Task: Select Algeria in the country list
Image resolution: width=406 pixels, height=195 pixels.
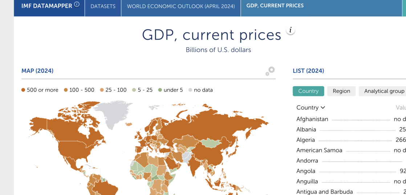Action: click(x=305, y=140)
